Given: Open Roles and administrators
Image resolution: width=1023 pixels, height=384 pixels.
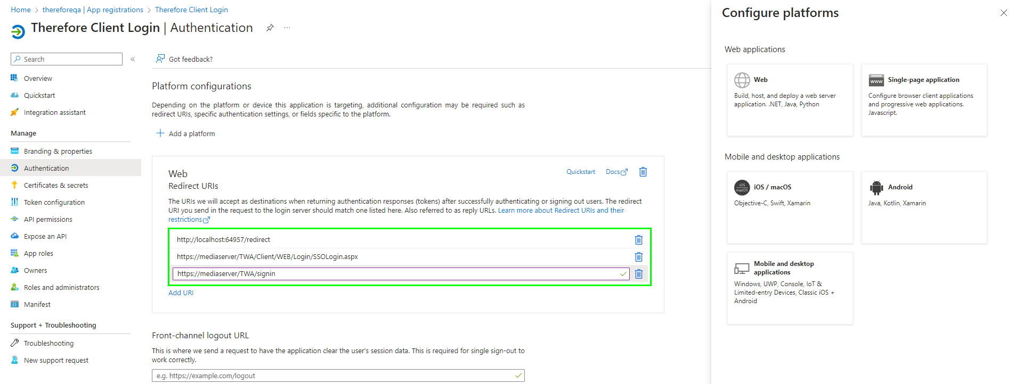Looking at the screenshot, I should tap(61, 287).
